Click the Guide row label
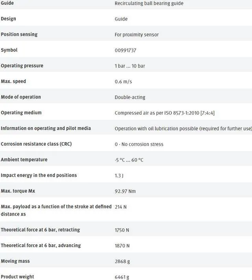This screenshot has width=252, height=280. click(7, 3)
